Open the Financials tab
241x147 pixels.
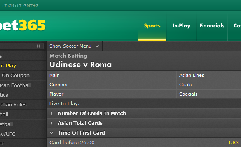pyautogui.click(x=212, y=26)
